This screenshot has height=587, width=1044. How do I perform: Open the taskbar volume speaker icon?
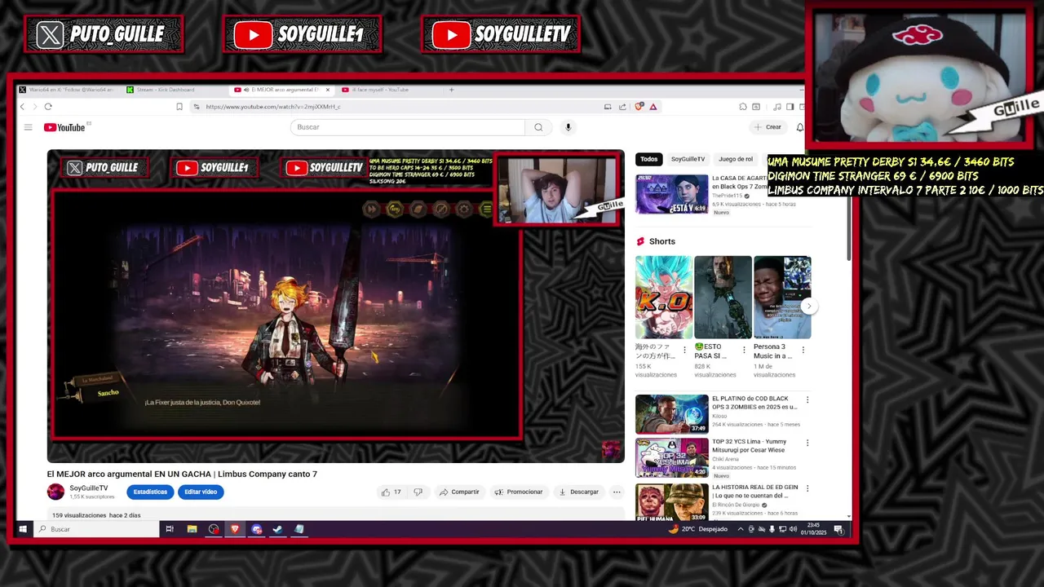[x=792, y=529]
